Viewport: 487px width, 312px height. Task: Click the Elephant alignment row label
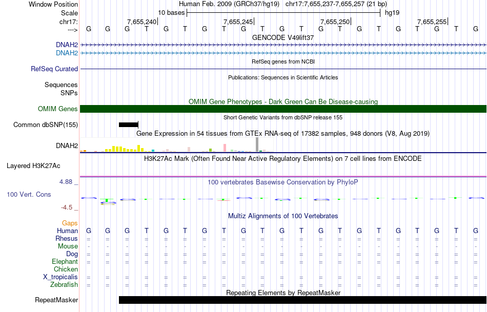[65, 262]
